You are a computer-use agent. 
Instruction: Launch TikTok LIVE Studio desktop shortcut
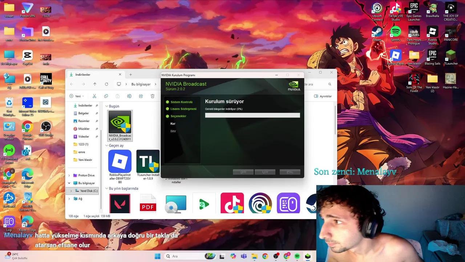coord(396,12)
